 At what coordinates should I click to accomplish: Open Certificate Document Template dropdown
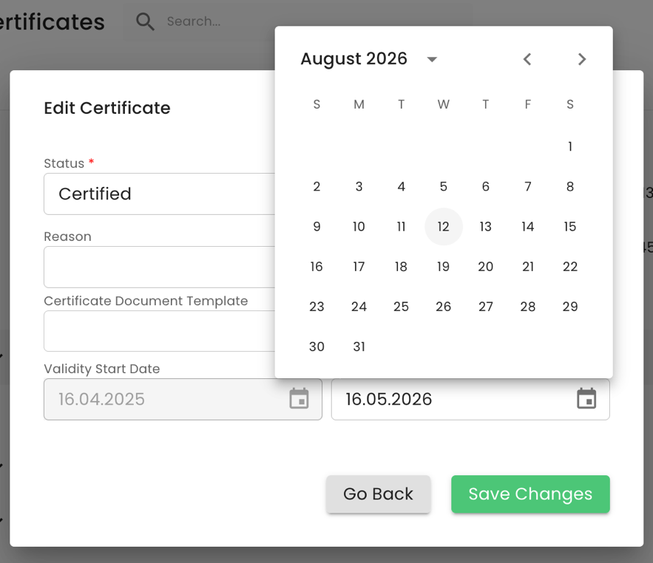(159, 331)
